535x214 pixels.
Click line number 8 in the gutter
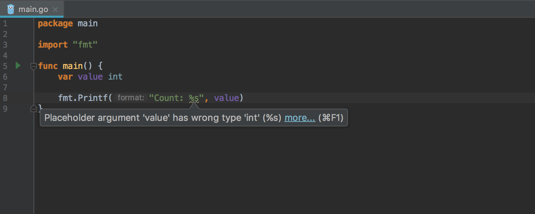(5, 98)
